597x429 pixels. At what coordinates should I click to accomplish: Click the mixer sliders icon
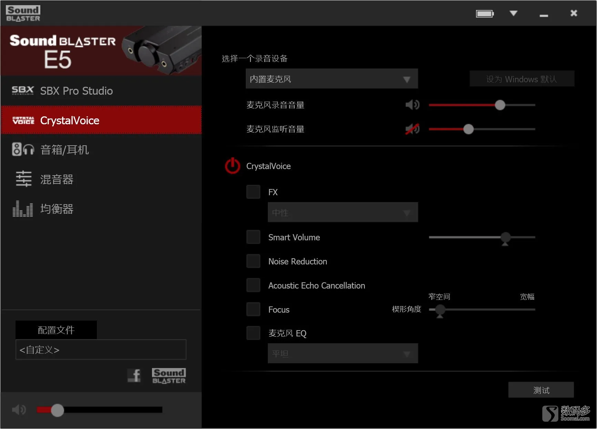tap(23, 179)
